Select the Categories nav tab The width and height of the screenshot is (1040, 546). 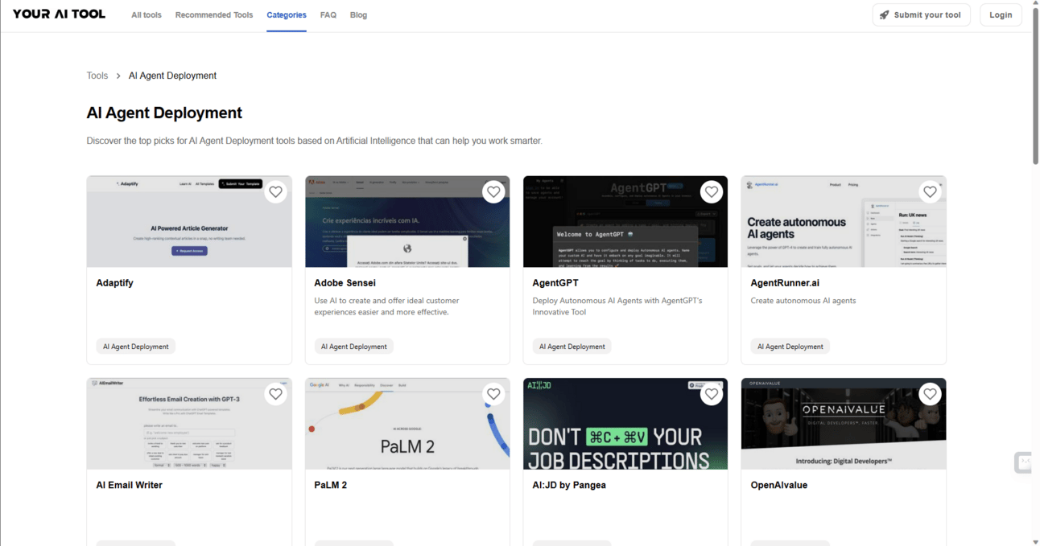point(287,14)
